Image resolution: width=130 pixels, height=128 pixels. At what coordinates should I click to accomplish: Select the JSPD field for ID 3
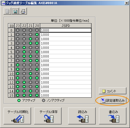tap(66, 43)
